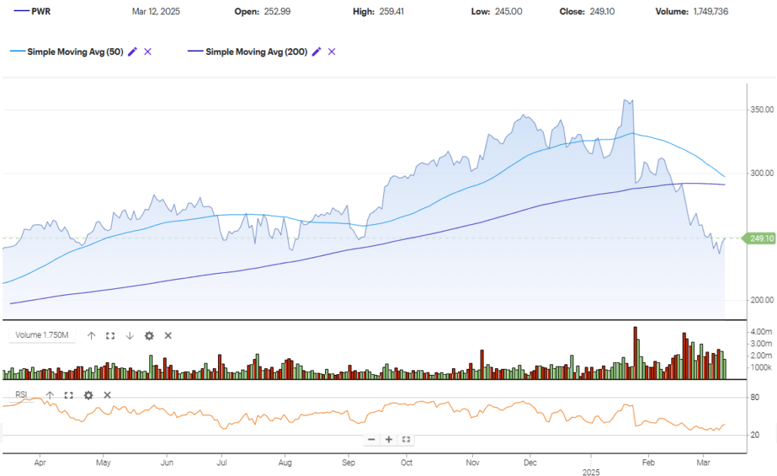This screenshot has height=476, width=777.
Task: Maximize the Volume panel to fullscreen
Action: coord(110,336)
